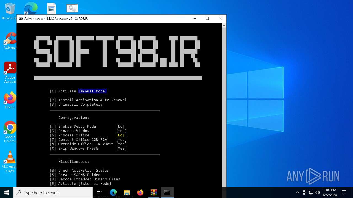The image size is (353, 198).
Task: Open Google Chrome desktop shortcut
Action: pyautogui.click(x=10, y=132)
